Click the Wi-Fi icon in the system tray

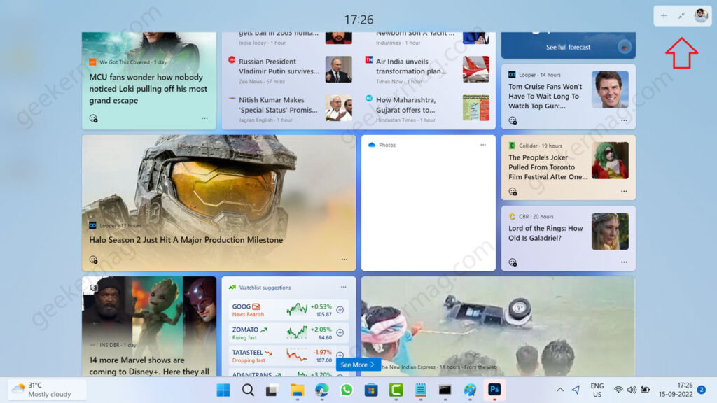pyautogui.click(x=618, y=390)
